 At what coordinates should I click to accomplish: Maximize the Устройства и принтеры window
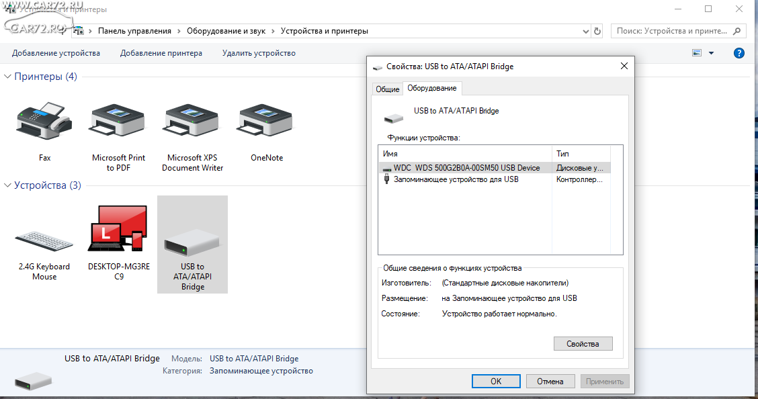click(x=708, y=9)
